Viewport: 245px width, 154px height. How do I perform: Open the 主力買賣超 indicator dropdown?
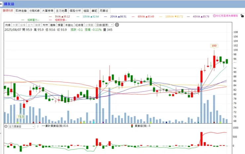pyautogui.click(x=22, y=127)
